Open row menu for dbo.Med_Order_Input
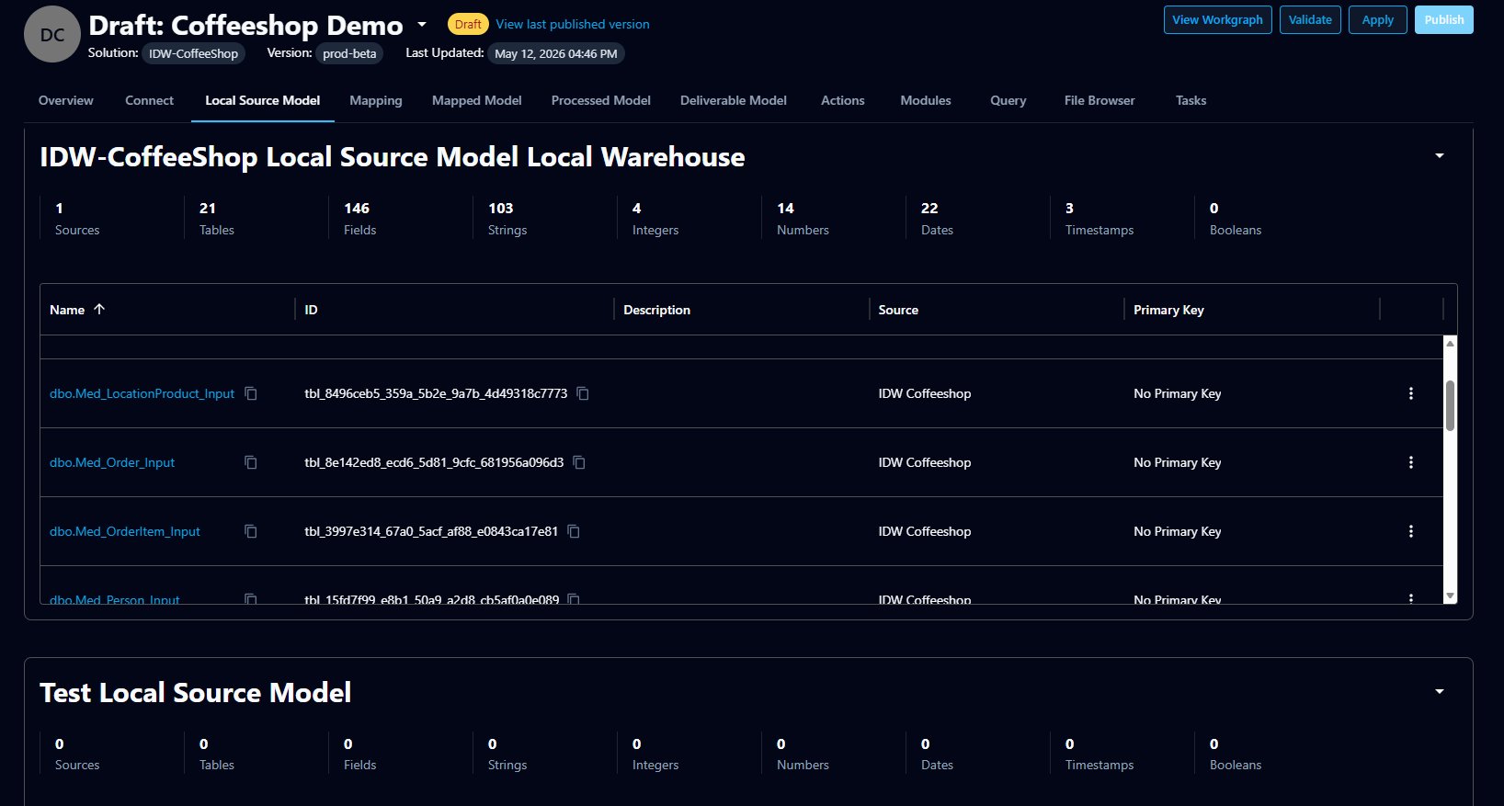Viewport: 1504px width, 806px height. coord(1411,462)
